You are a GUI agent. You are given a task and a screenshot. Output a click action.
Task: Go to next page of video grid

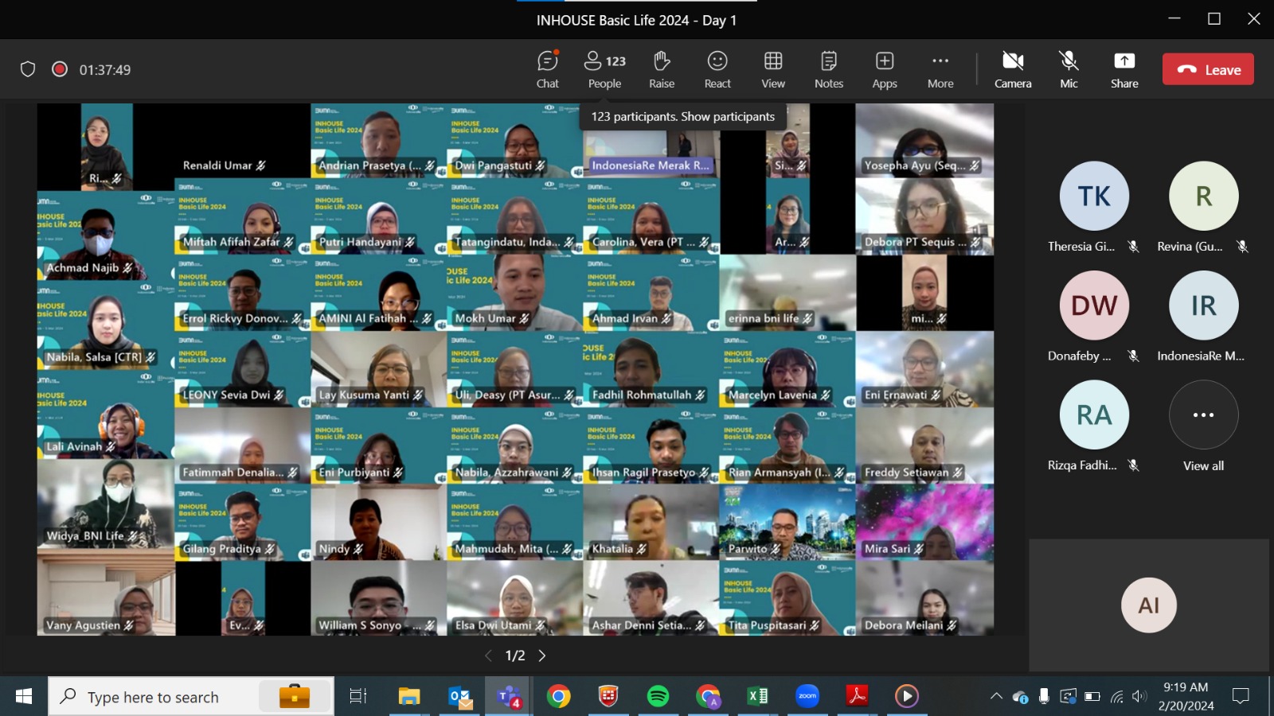(542, 656)
